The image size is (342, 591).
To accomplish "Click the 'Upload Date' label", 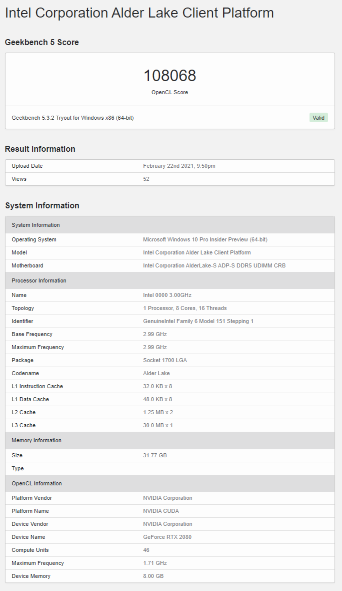I will [x=27, y=166].
